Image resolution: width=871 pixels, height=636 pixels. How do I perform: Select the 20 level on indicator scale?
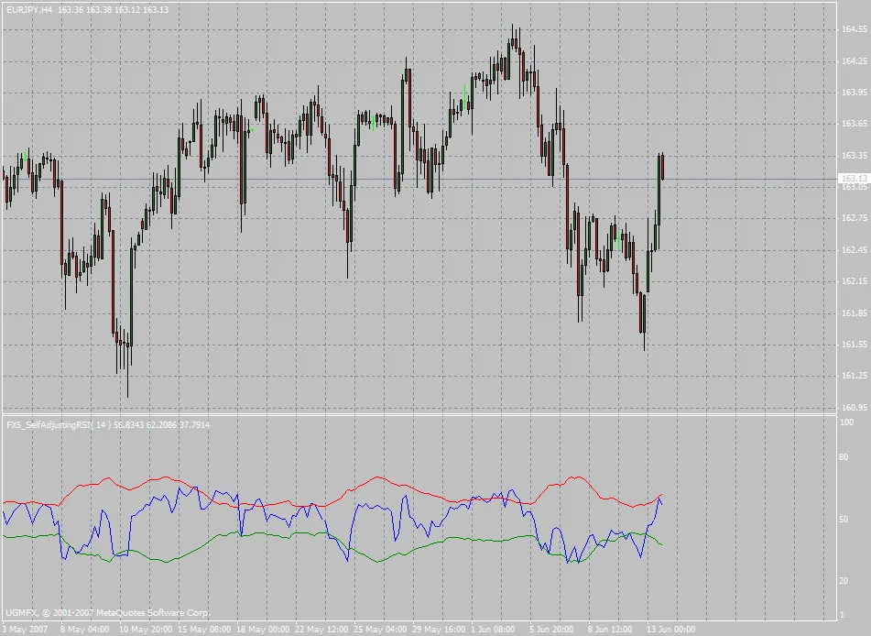coord(845,581)
